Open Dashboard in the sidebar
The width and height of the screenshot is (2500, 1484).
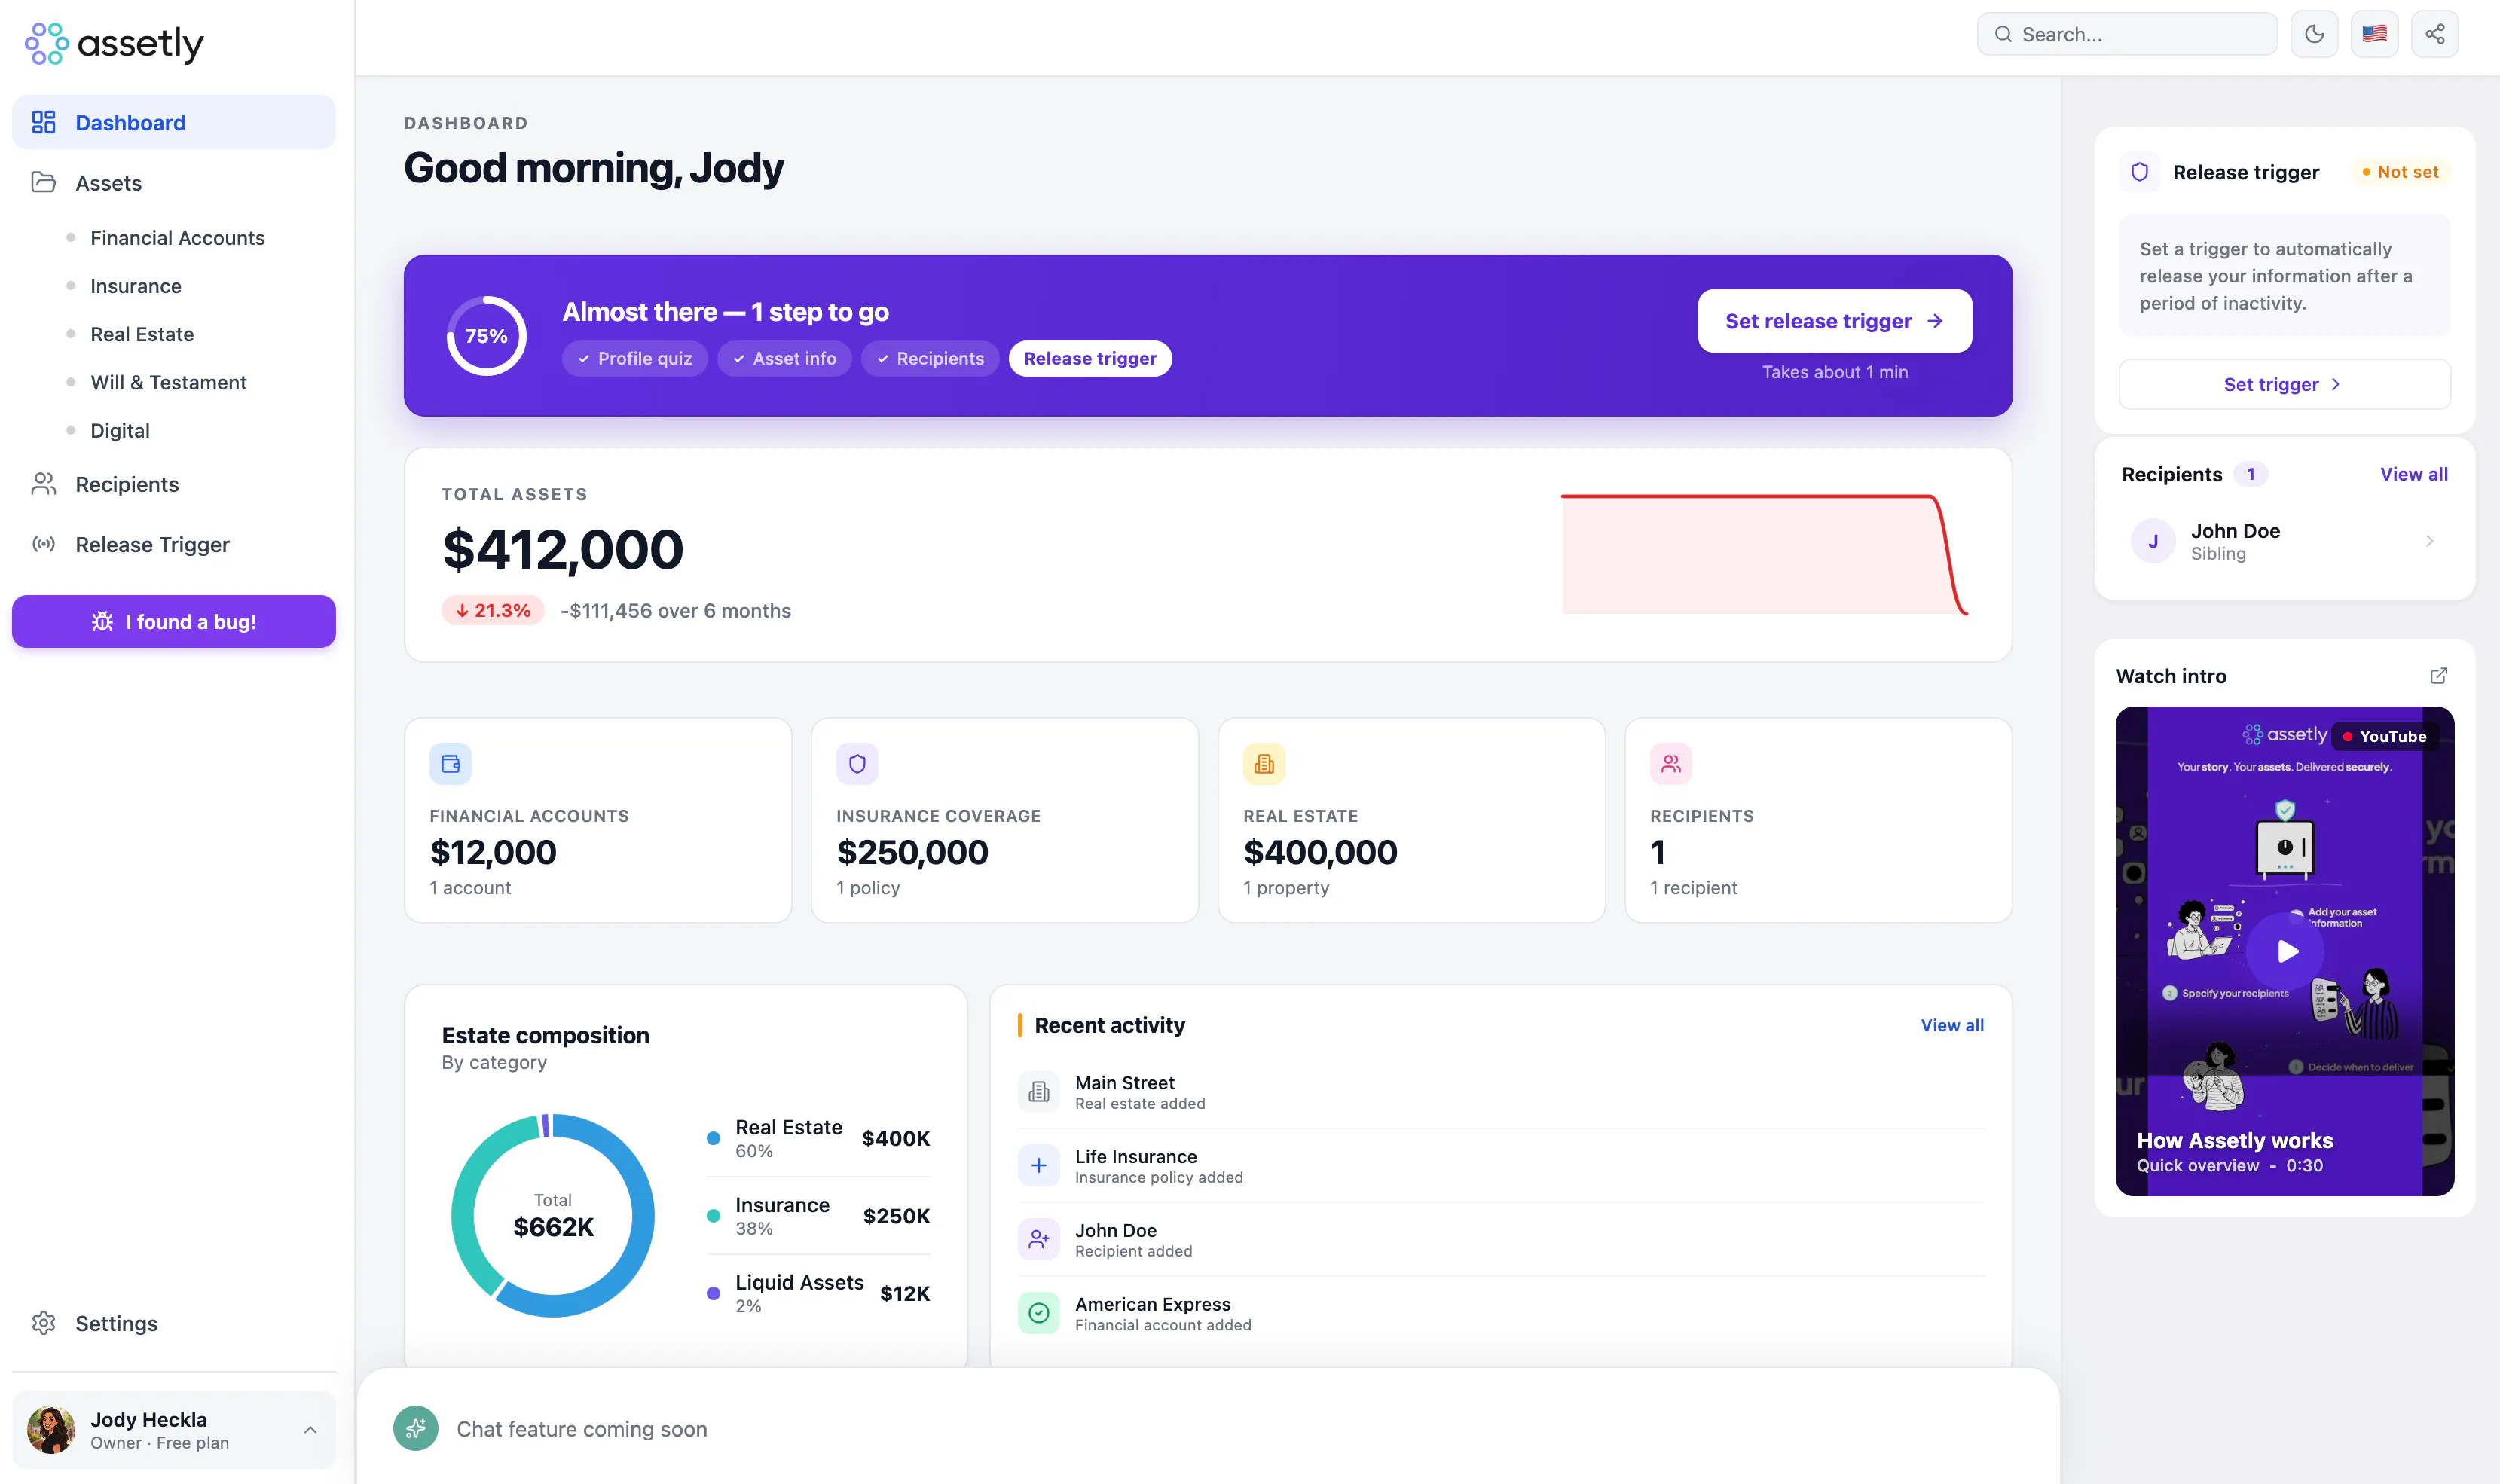click(x=174, y=122)
